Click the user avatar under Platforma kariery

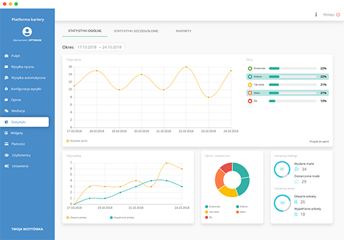[x=27, y=32]
